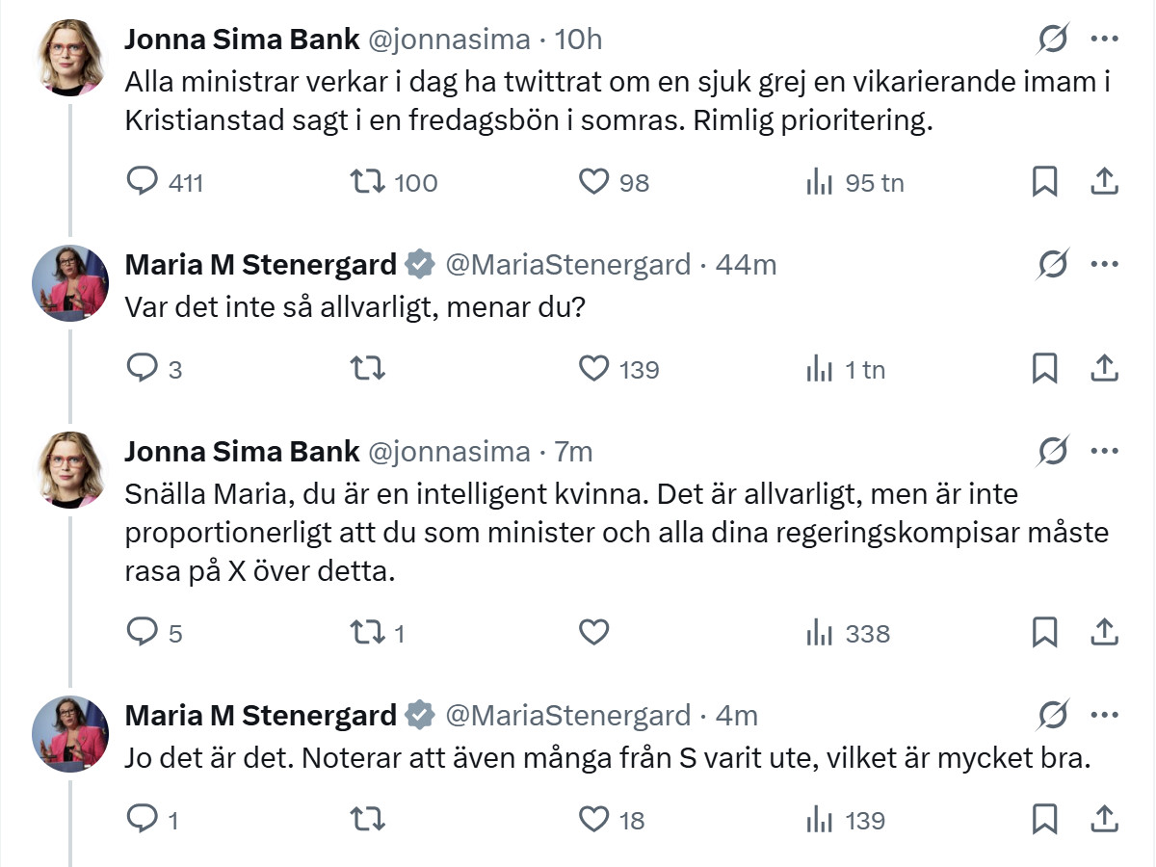Reply to Jonna's first tweet with 411 replies
Viewport: 1156px width, 867px height.
pos(144,181)
